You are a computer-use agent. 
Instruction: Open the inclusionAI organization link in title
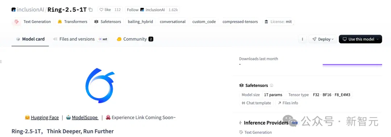click(30, 10)
